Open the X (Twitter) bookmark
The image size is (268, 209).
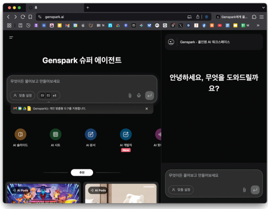point(181,26)
